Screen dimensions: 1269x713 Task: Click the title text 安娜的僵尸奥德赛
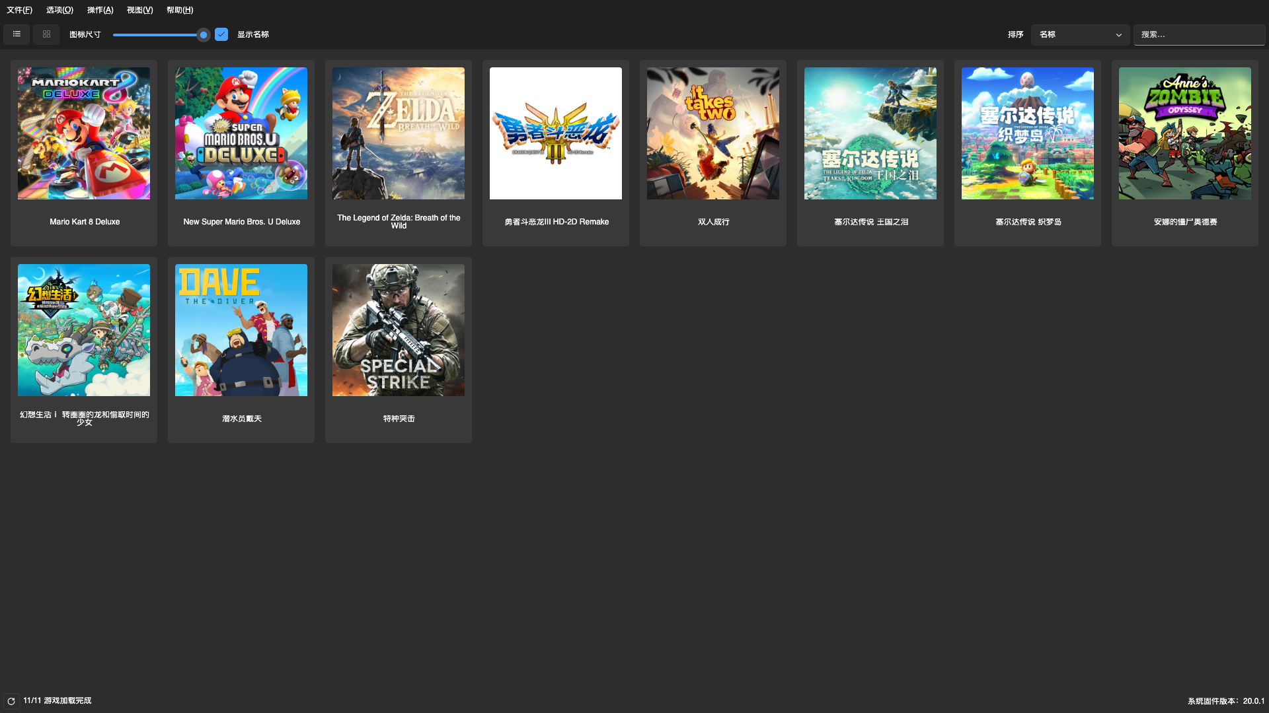click(x=1186, y=222)
